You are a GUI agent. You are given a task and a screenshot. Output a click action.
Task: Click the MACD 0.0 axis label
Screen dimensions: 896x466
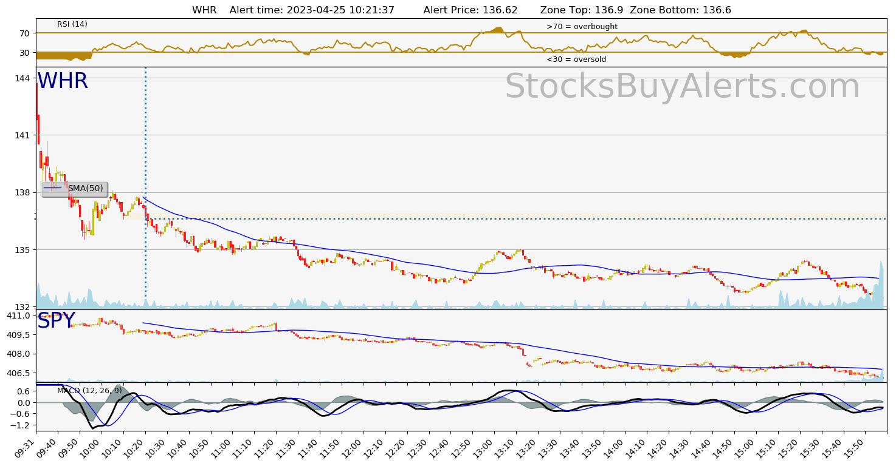(23, 403)
